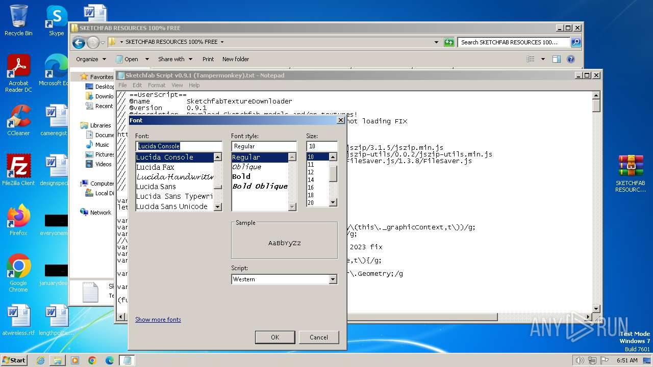Viewport: 653px width, 367px height.
Task: Click the Size input field
Action: 322,146
